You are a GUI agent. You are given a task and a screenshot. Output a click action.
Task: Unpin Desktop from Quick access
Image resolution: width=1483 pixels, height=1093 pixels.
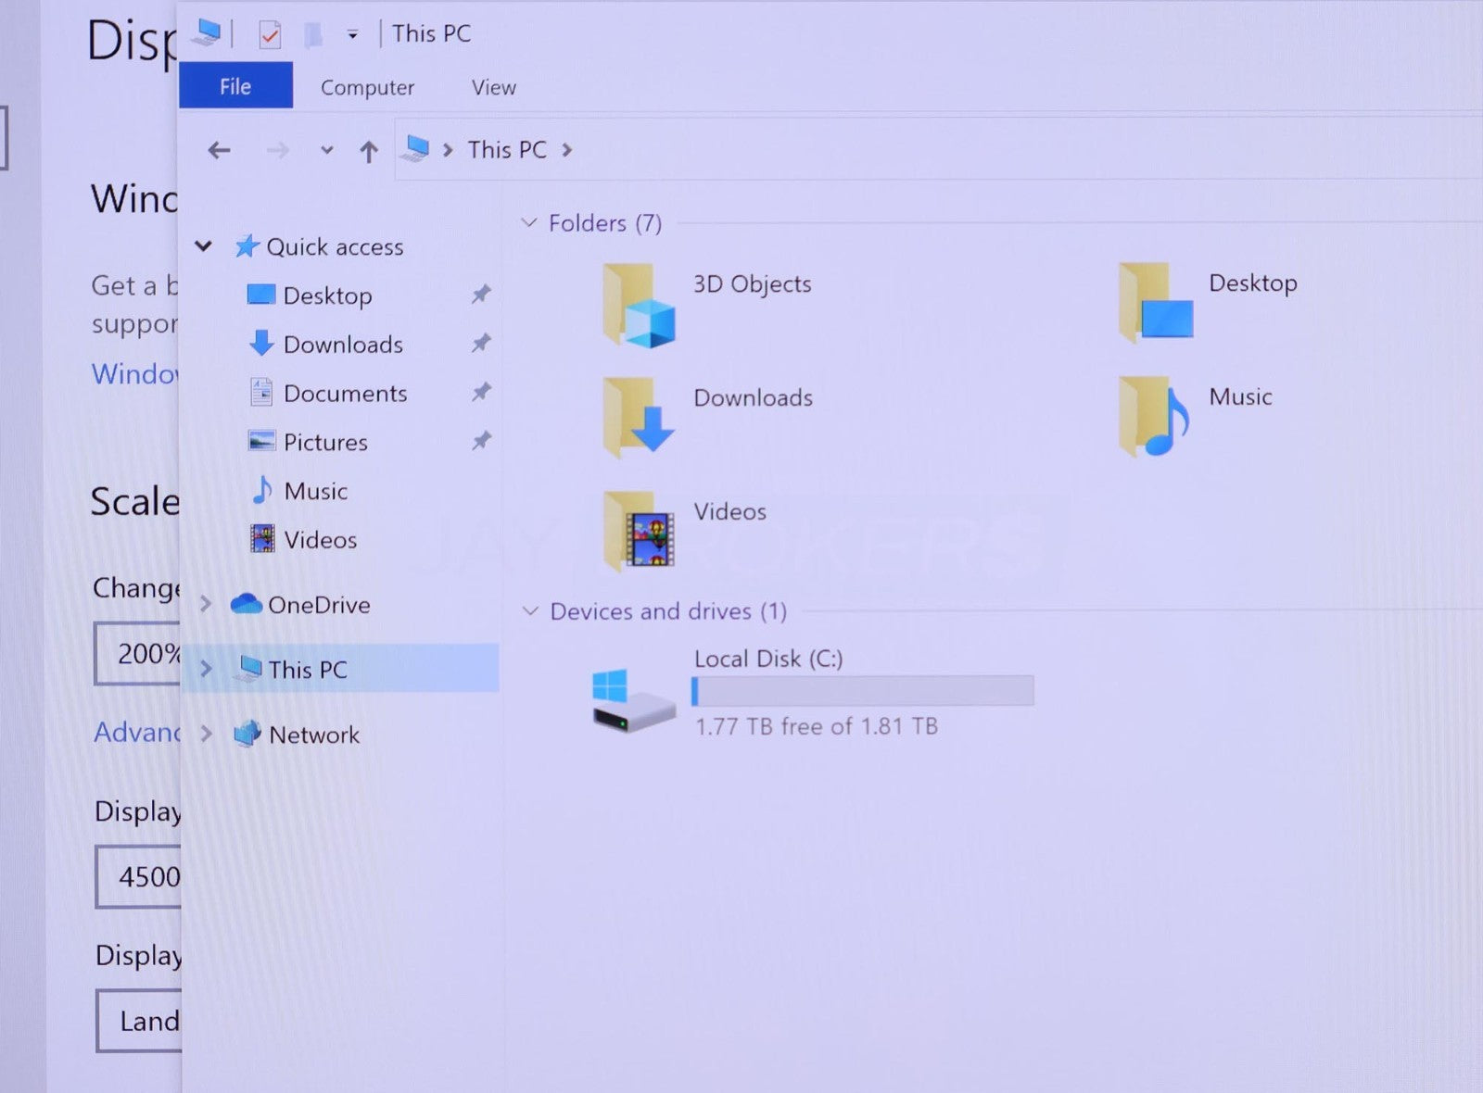[481, 295]
